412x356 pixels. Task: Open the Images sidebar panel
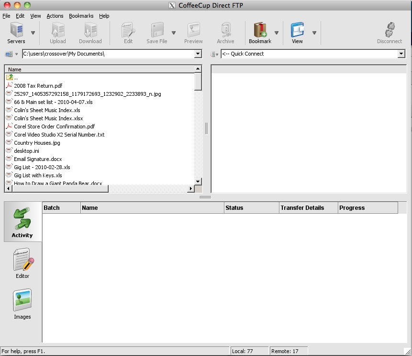click(x=22, y=304)
